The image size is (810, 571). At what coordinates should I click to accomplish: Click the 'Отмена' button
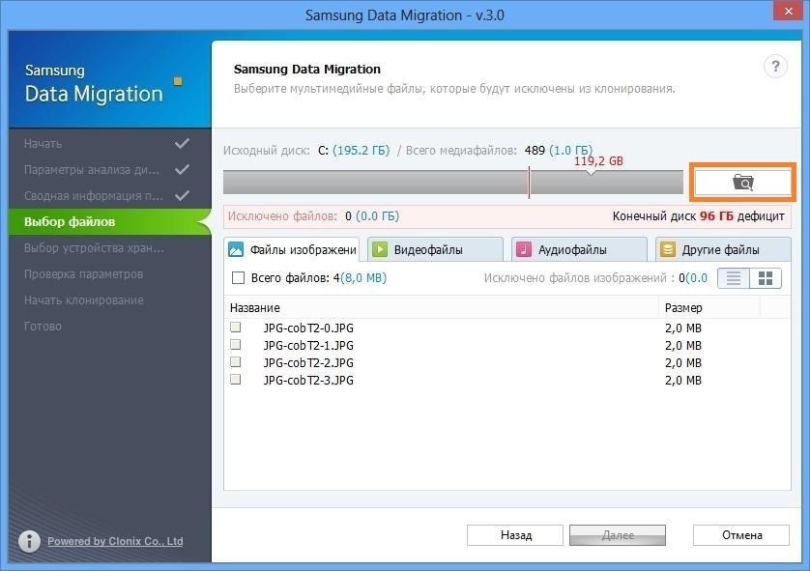click(741, 535)
